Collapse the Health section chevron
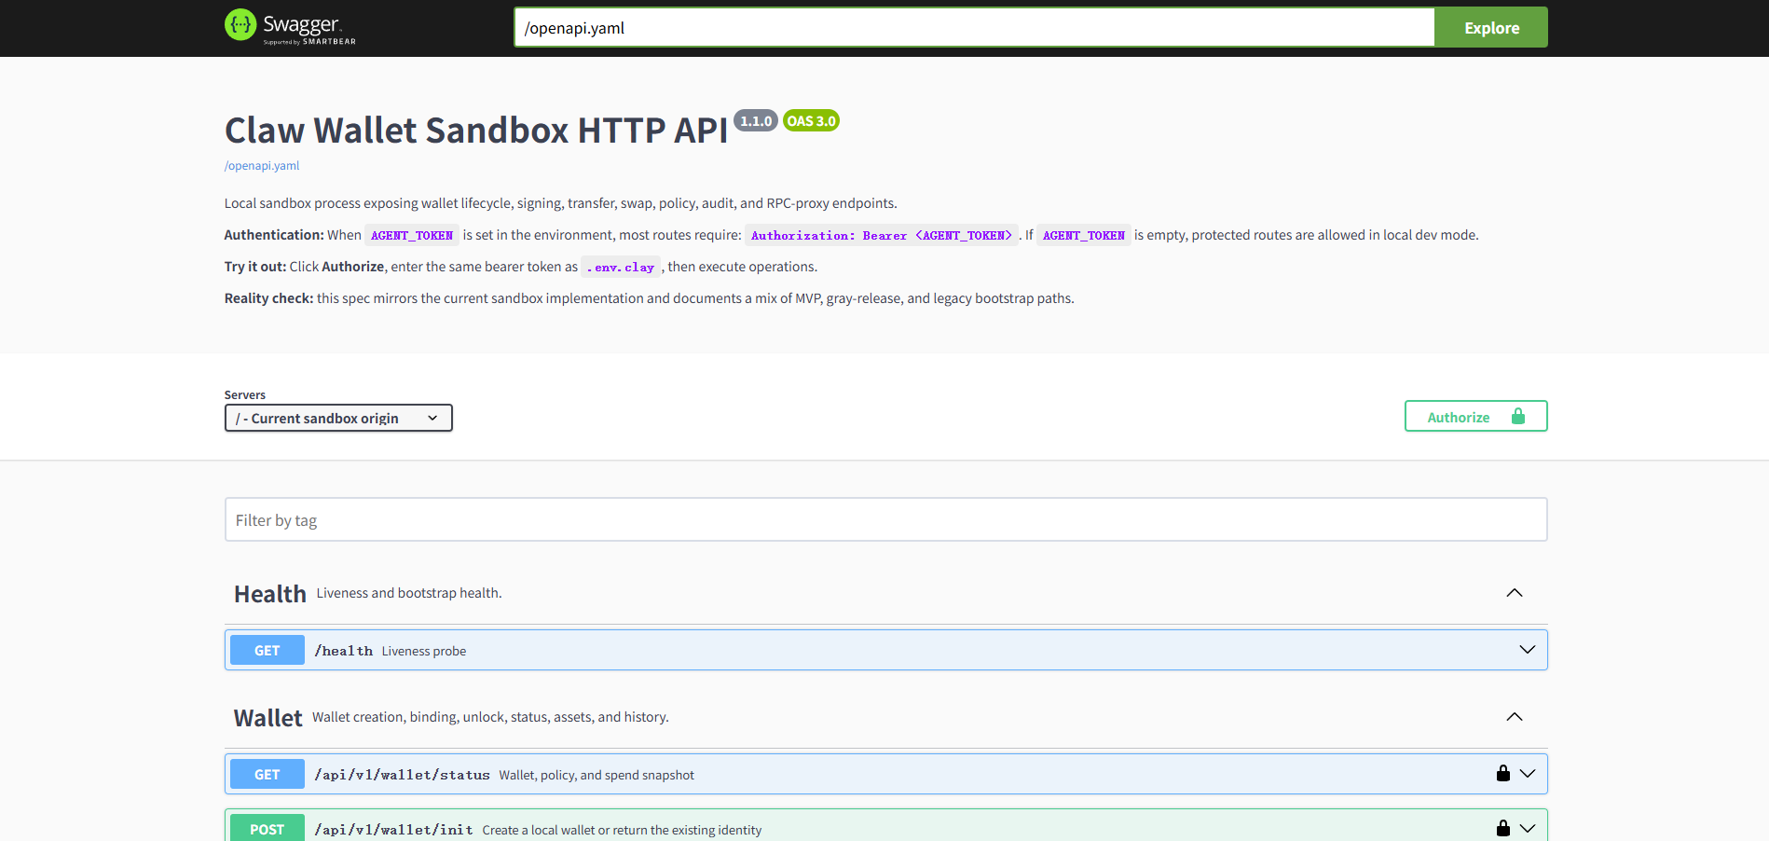Image resolution: width=1769 pixels, height=841 pixels. point(1514,593)
